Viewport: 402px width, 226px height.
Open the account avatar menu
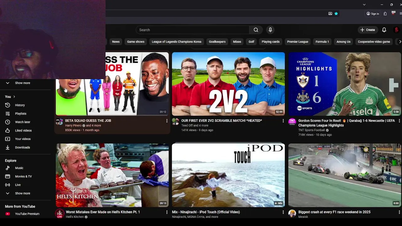pos(396,30)
